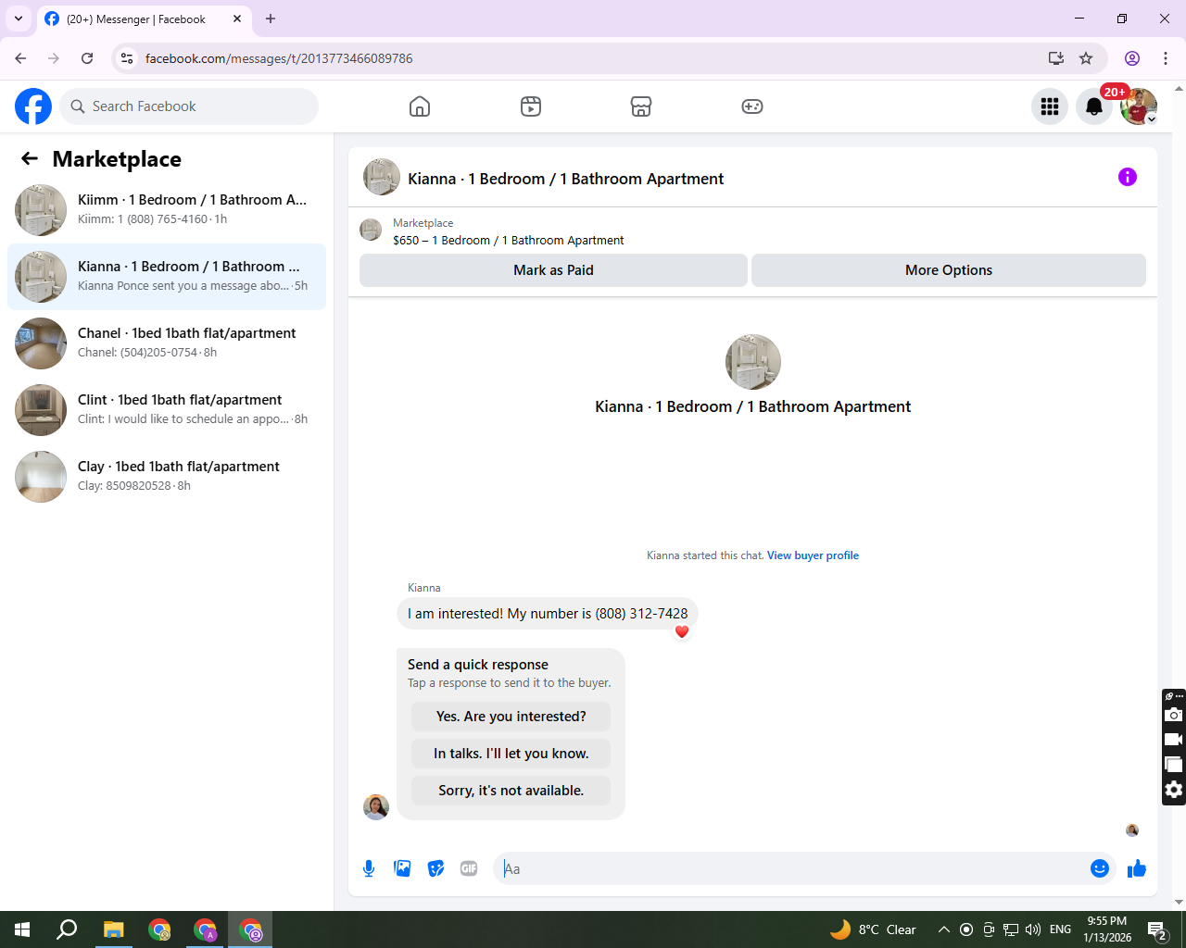This screenshot has width=1186, height=948.
Task: Open the Kiimm apartment conversation
Action: click(167, 210)
